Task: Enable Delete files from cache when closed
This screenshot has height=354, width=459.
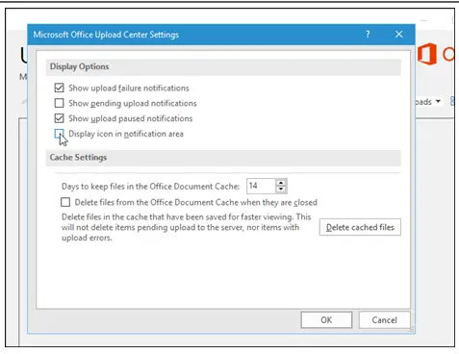Action: tap(65, 202)
